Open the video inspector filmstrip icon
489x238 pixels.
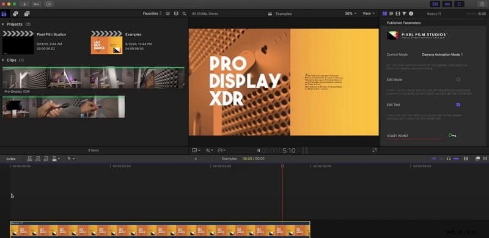(398, 13)
